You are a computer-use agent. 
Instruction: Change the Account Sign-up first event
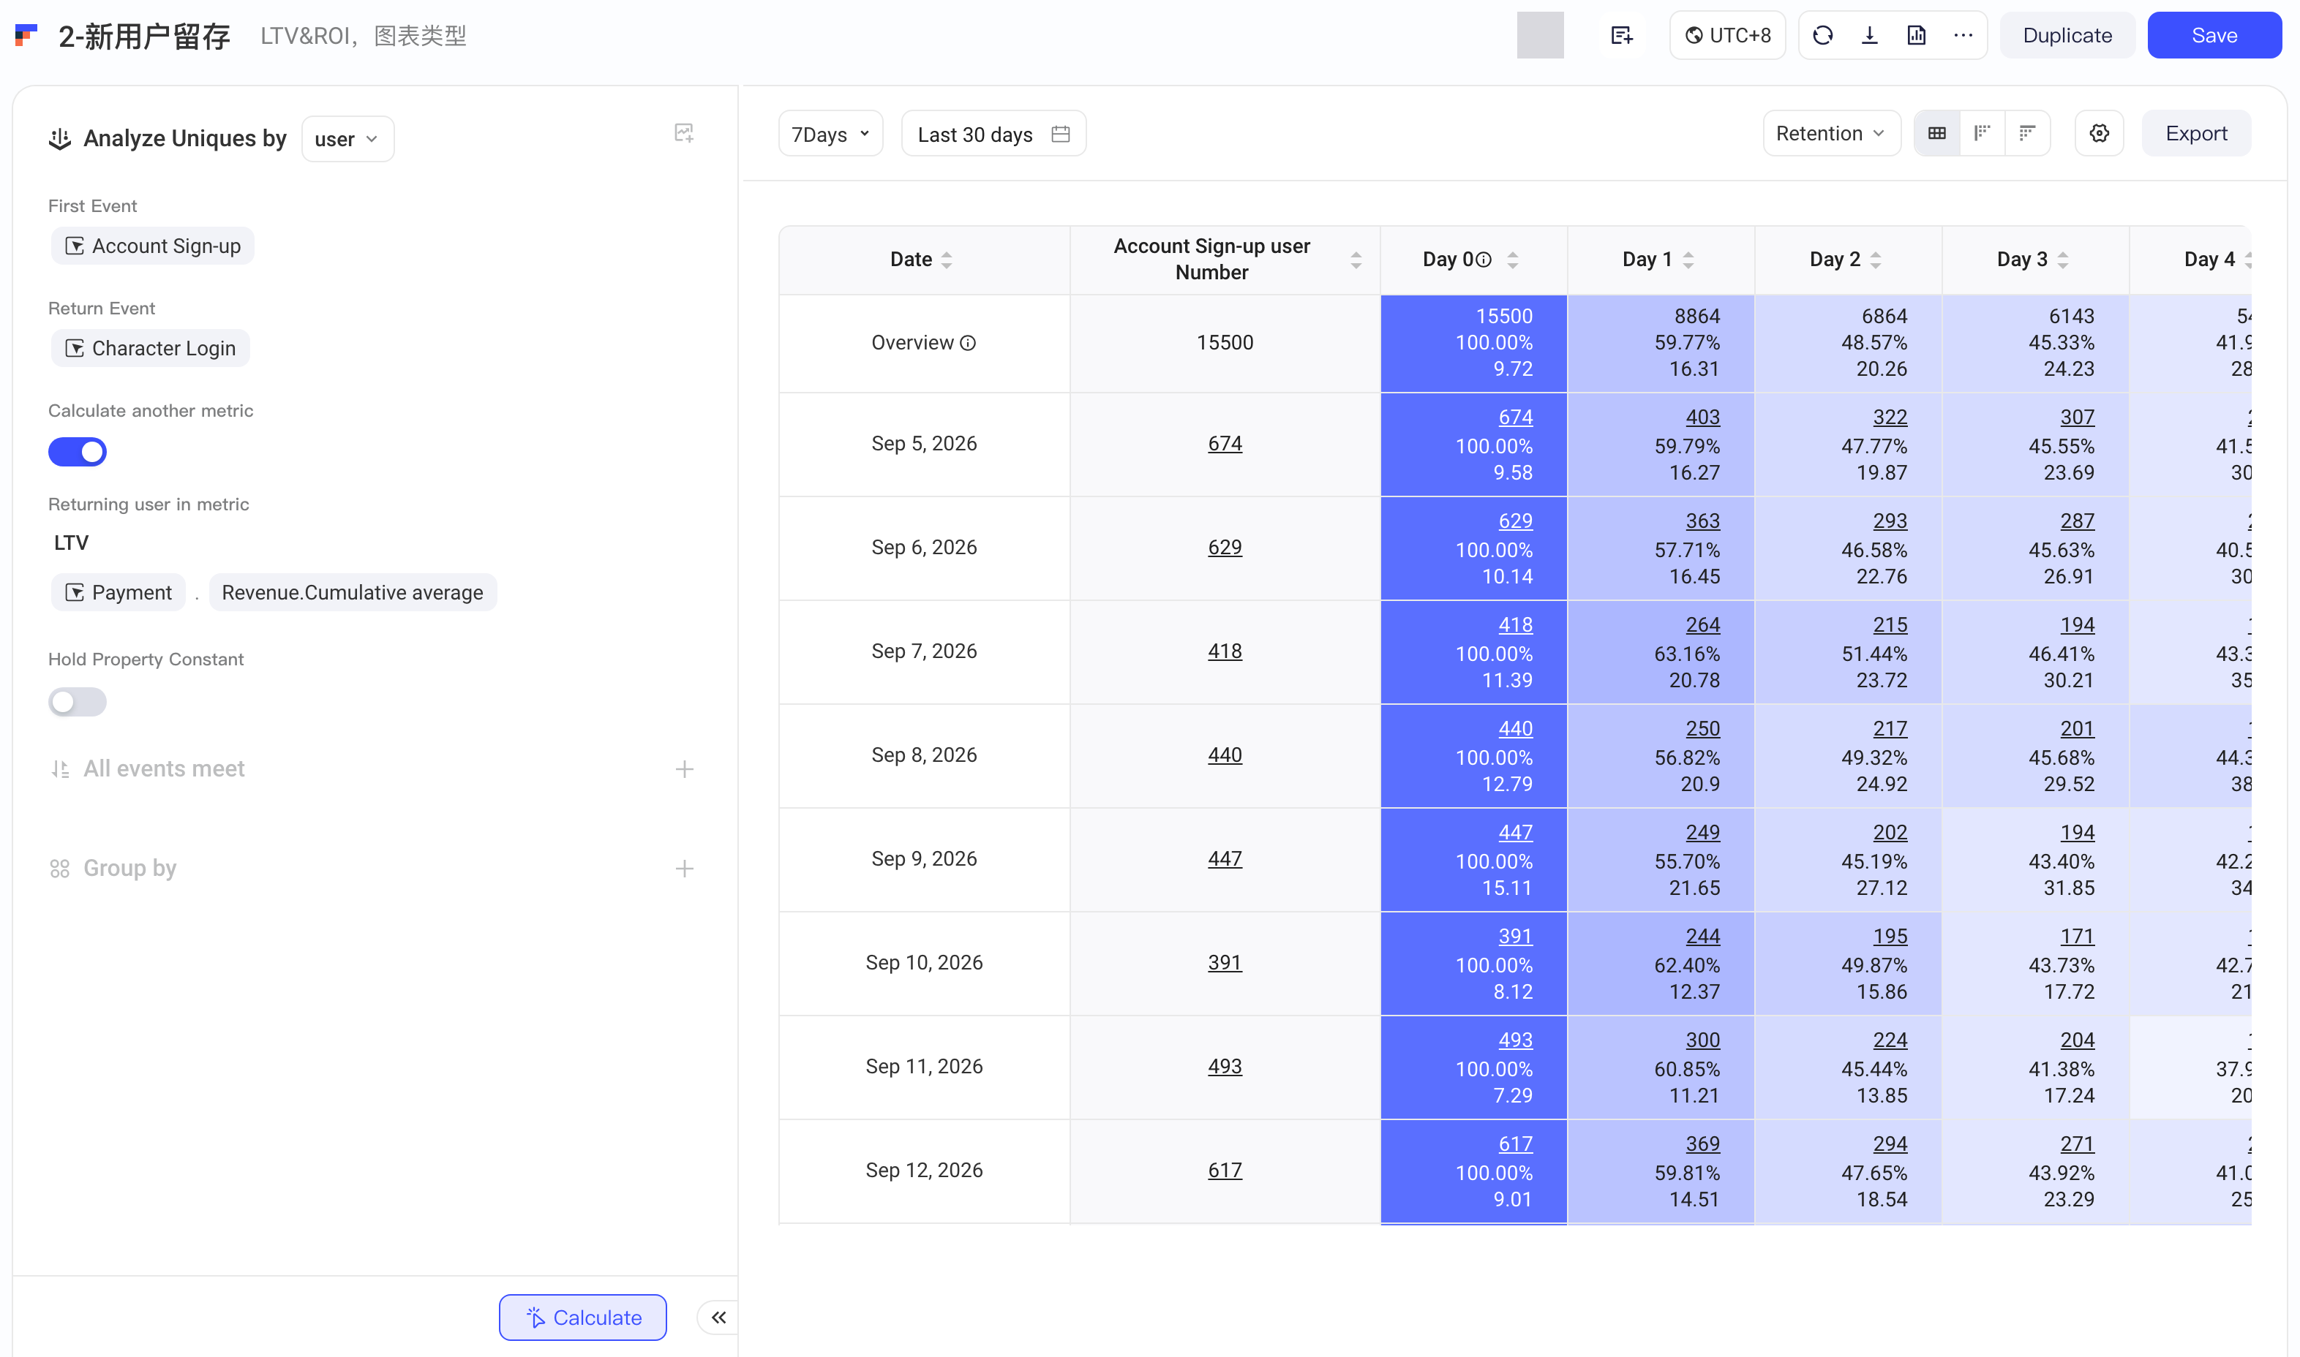coord(153,246)
